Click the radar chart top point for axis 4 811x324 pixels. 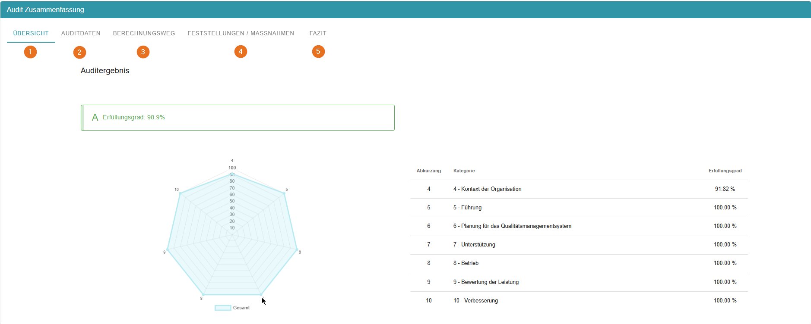pyautogui.click(x=232, y=174)
